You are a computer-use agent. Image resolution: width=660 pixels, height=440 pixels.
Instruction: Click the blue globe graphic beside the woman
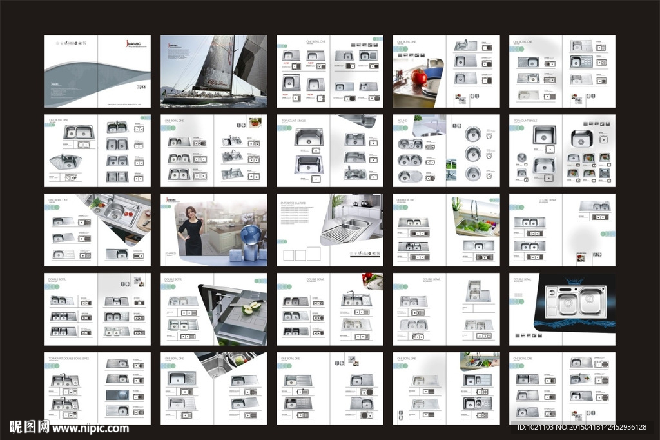251,236
